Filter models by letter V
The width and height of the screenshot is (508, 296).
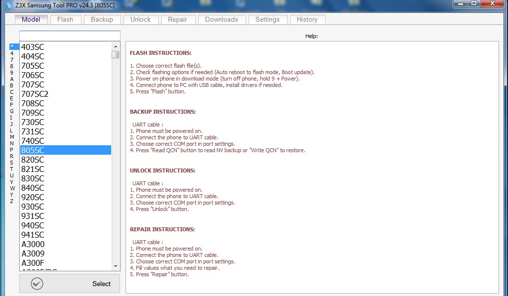[12, 182]
